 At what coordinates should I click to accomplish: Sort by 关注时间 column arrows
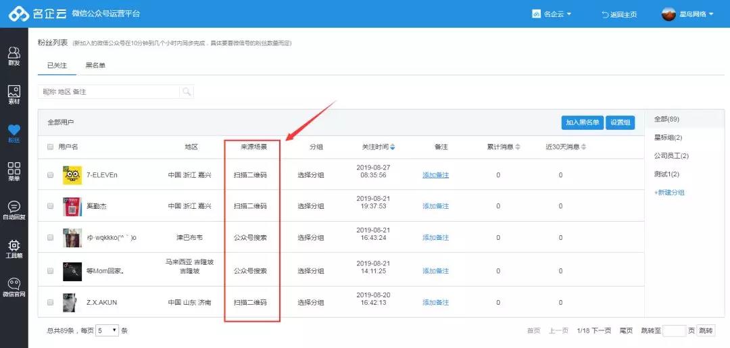coord(393,147)
